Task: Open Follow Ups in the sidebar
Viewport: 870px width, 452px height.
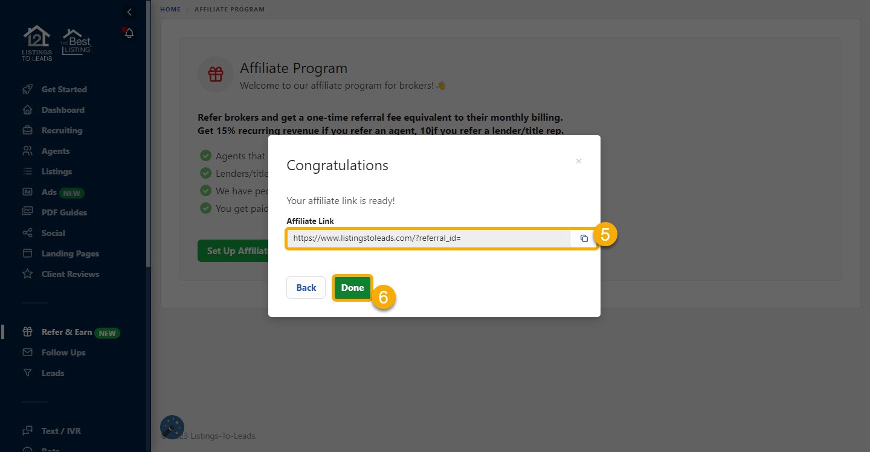Action: pyautogui.click(x=63, y=352)
